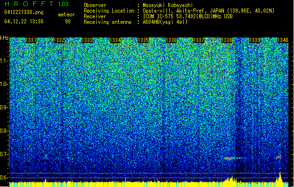
Task: Click the 1.1 kHz axis tick label
Action: [x=4, y=61]
